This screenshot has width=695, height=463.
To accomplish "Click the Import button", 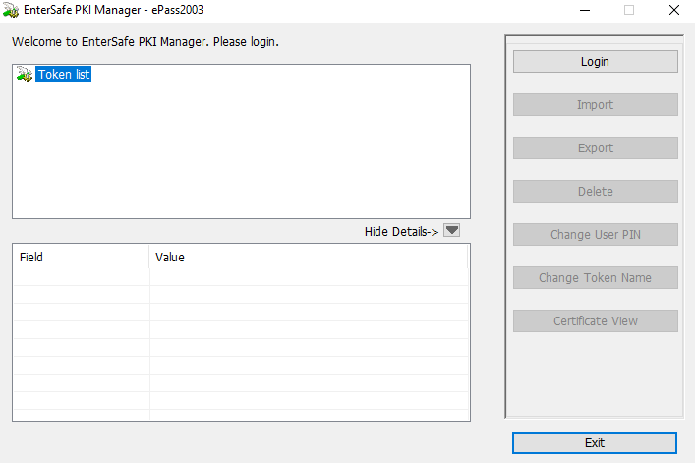I will 596,104.
